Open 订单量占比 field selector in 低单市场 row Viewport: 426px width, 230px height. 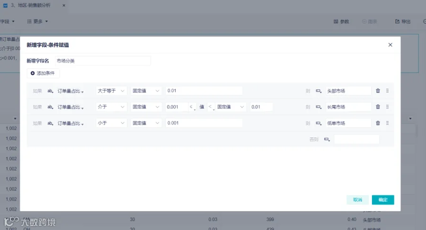click(71, 123)
